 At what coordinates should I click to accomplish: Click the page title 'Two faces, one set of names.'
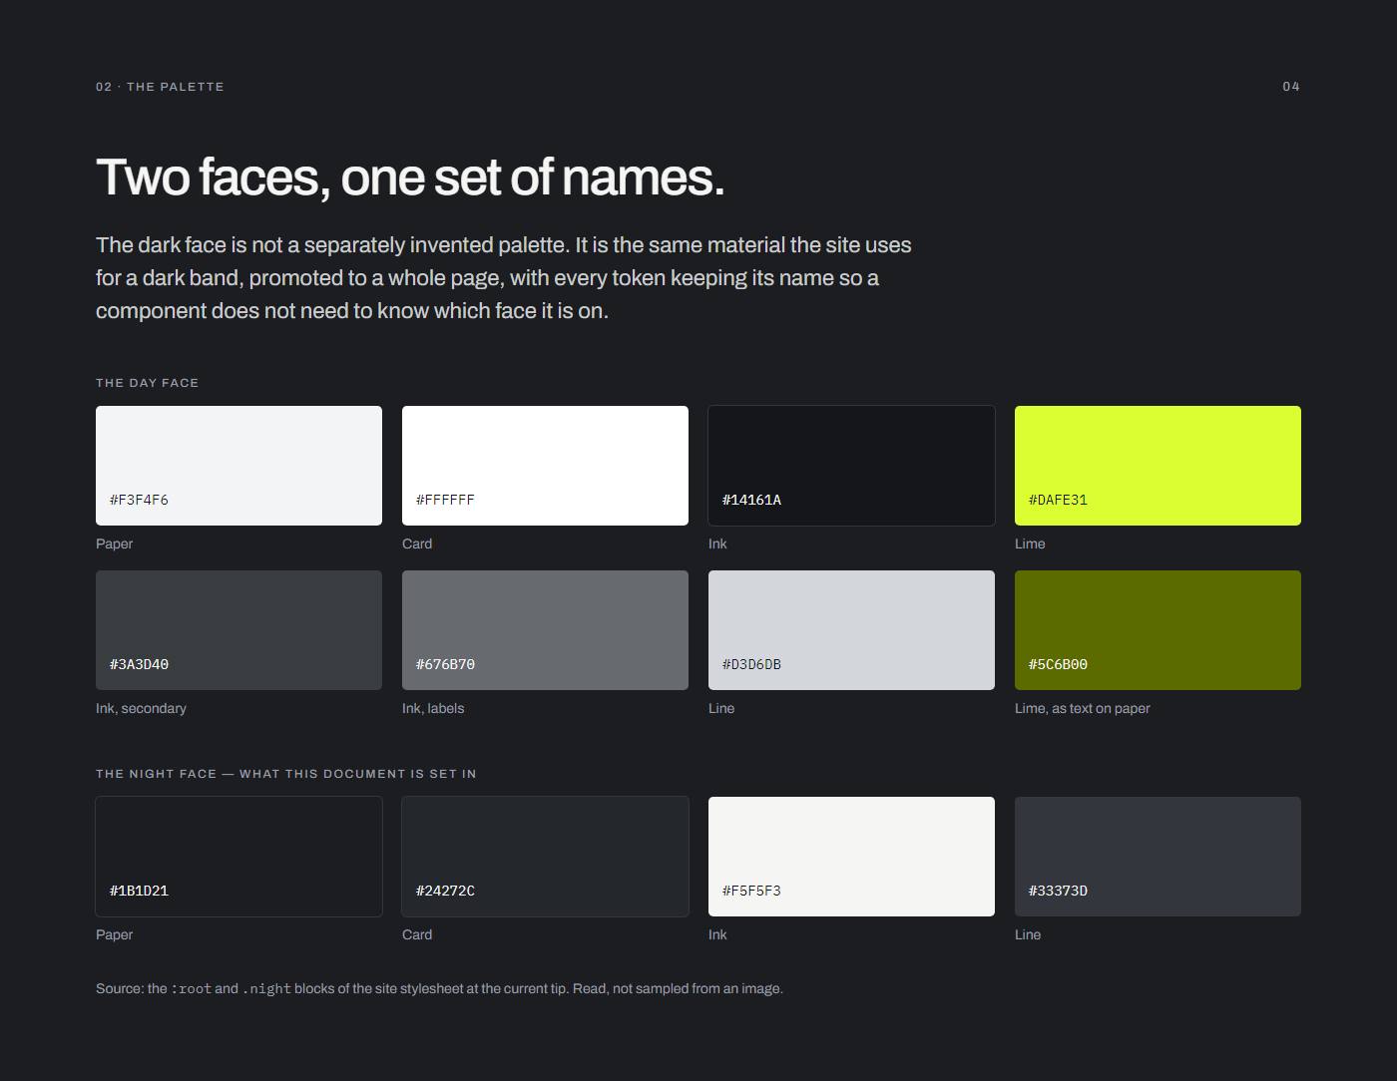[410, 178]
